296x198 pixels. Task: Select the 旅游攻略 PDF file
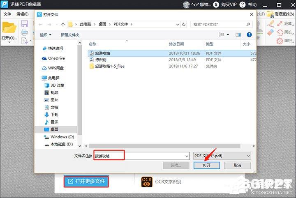172,53
